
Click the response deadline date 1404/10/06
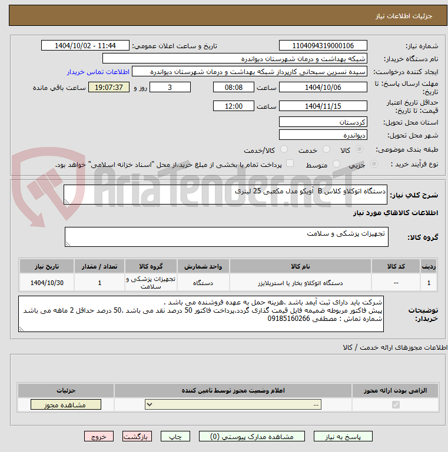coord(323,88)
